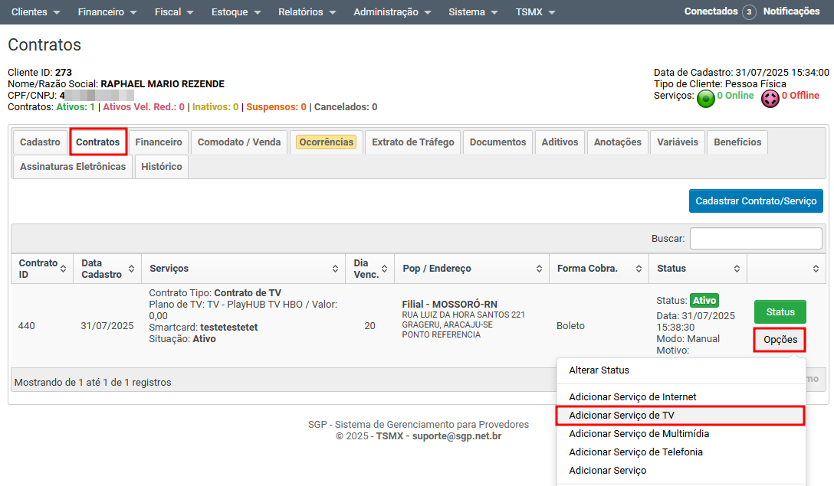Sort table by Dia Venc. column

click(384, 269)
